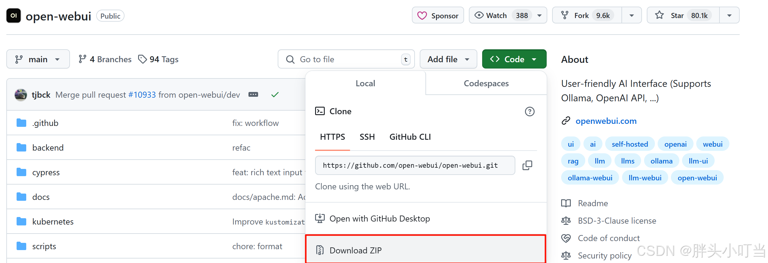Click the 'openai' topic tag
The image size is (768, 263).
click(x=675, y=144)
